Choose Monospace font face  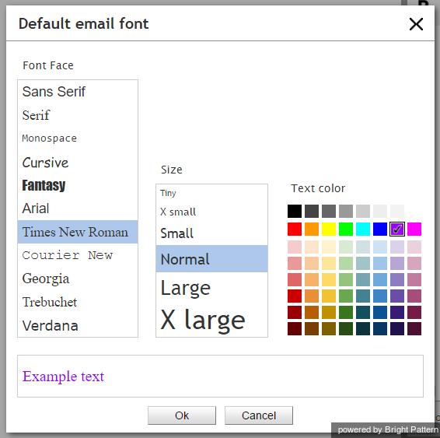pos(78,138)
